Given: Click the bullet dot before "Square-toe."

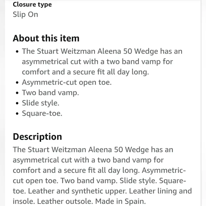Looking at the screenshot, I should pyautogui.click(x=17, y=114).
